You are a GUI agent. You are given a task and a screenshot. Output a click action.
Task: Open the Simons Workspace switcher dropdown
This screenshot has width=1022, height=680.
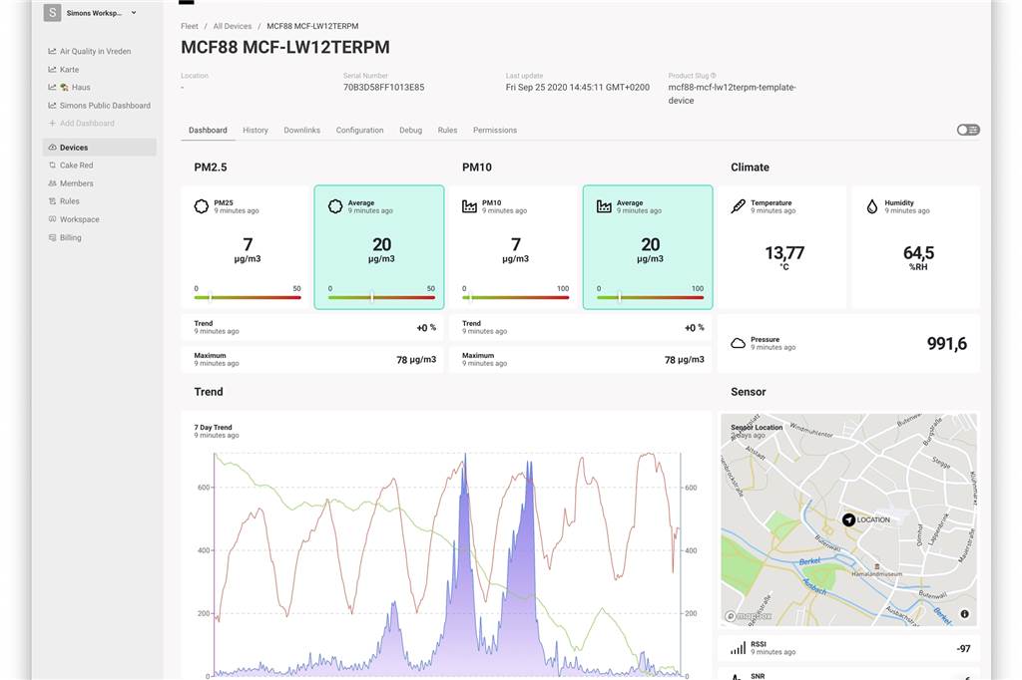(x=91, y=12)
